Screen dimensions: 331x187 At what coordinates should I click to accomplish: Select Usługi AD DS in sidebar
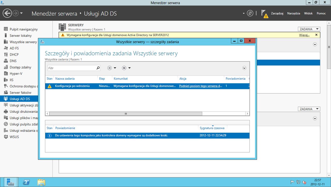coord(19,99)
